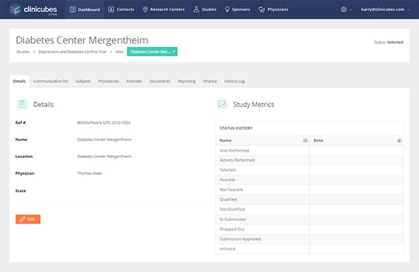Go to the Finance tab
419x272 pixels.
[210, 81]
